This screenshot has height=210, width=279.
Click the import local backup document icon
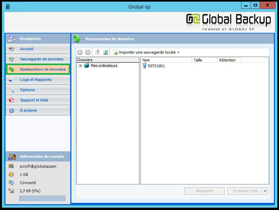pos(115,52)
